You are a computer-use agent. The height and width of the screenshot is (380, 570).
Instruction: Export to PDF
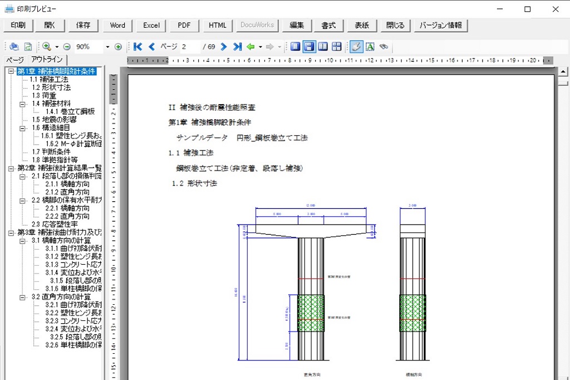(x=184, y=25)
